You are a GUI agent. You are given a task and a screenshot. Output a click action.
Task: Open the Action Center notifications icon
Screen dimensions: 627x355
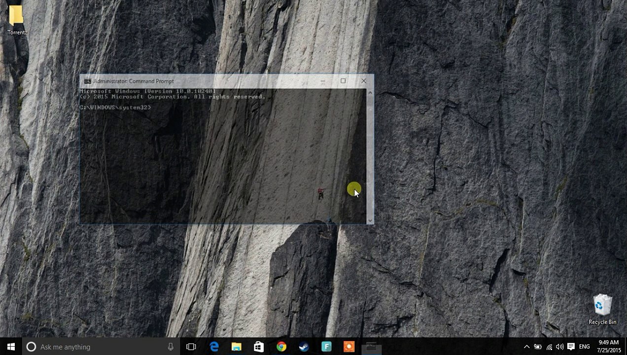coord(571,347)
